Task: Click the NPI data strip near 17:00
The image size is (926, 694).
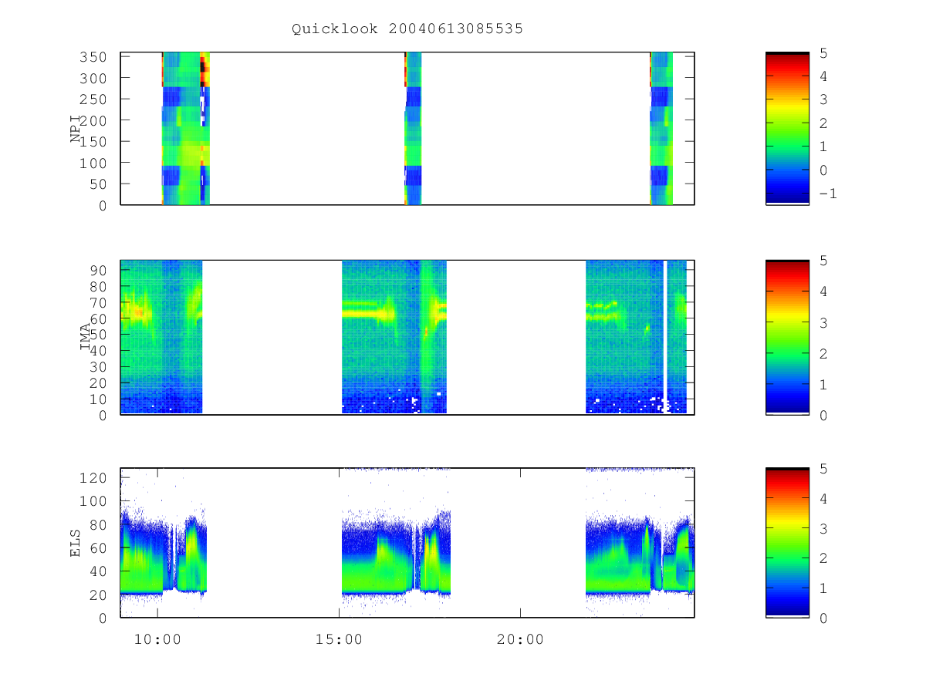Action: (413, 128)
